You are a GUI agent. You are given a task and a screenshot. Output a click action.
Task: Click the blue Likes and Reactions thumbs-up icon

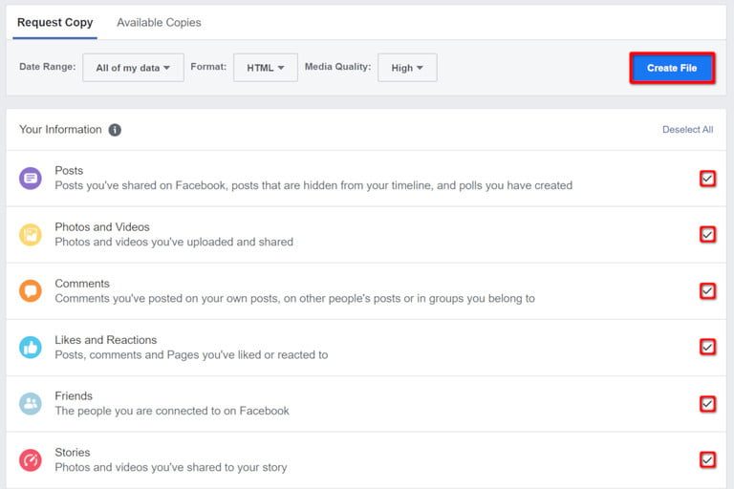click(x=31, y=347)
